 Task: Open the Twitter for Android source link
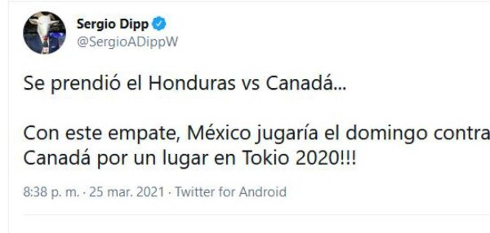click(231, 191)
